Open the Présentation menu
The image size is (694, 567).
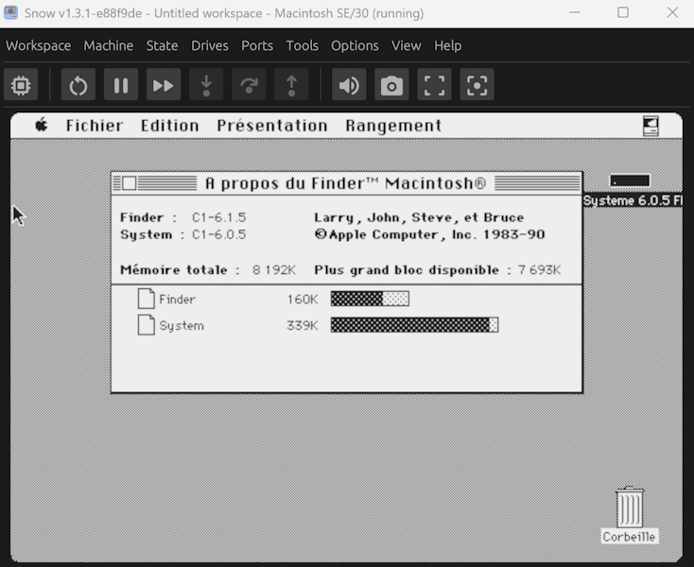[272, 126]
